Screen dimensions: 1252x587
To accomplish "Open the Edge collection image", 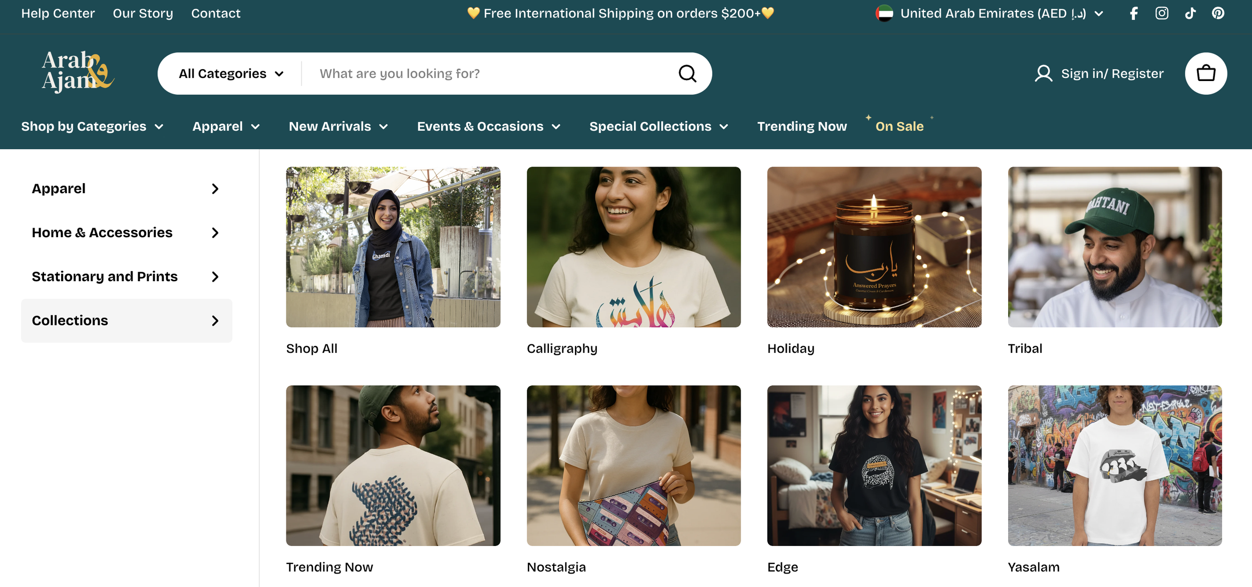I will pyautogui.click(x=874, y=465).
